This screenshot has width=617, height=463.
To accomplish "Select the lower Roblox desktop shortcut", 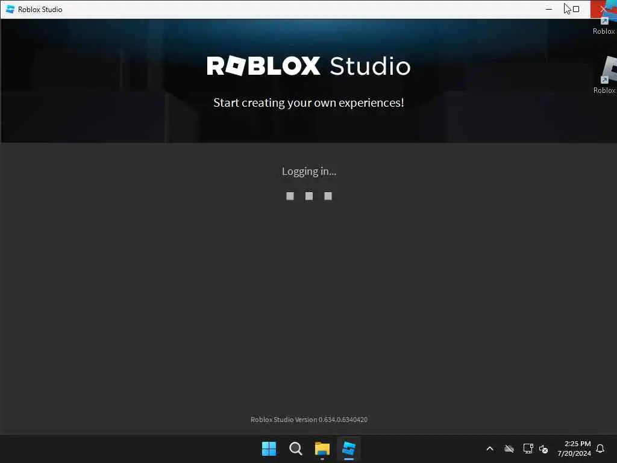I will pyautogui.click(x=605, y=75).
